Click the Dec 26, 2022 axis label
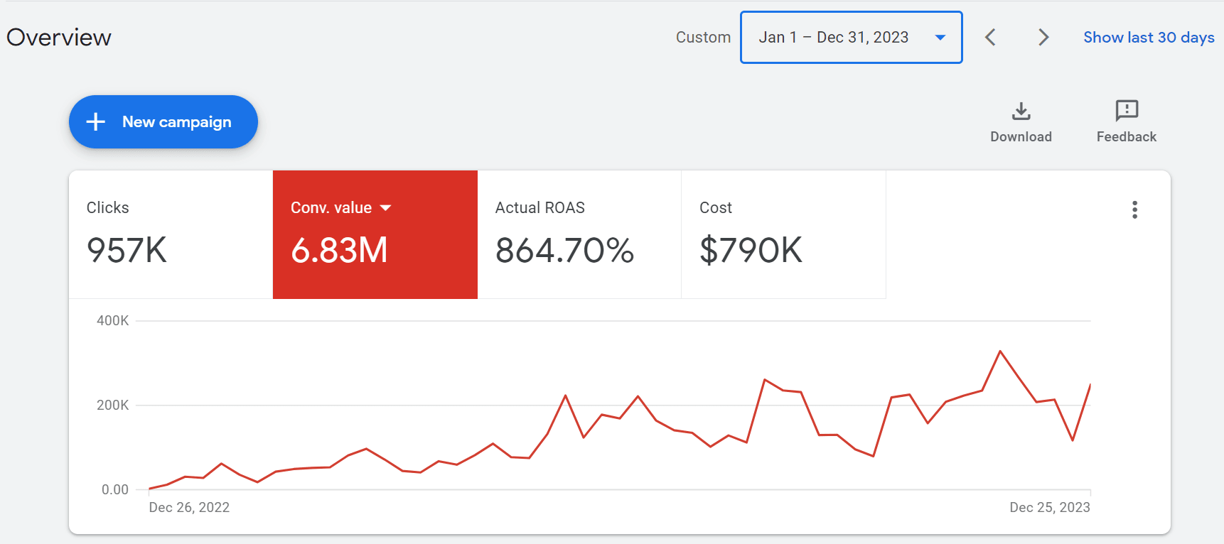 (x=189, y=507)
